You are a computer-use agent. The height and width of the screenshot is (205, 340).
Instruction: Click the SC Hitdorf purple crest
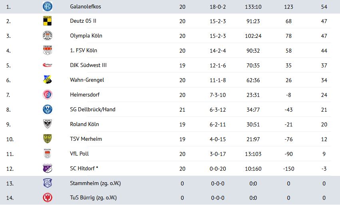click(x=48, y=168)
